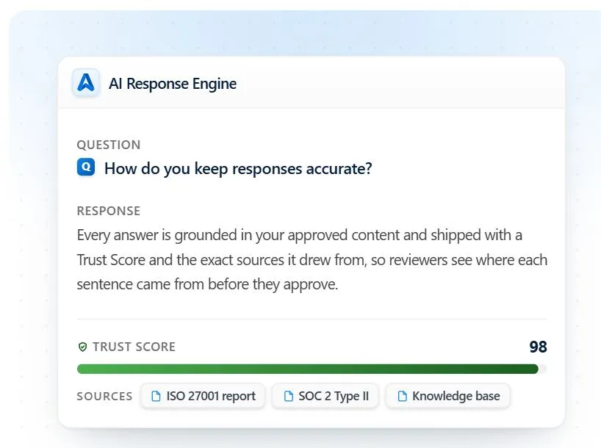The image size is (601, 448).
Task: Click the question 'How do you keep responses accurate?'
Action: coord(238,169)
